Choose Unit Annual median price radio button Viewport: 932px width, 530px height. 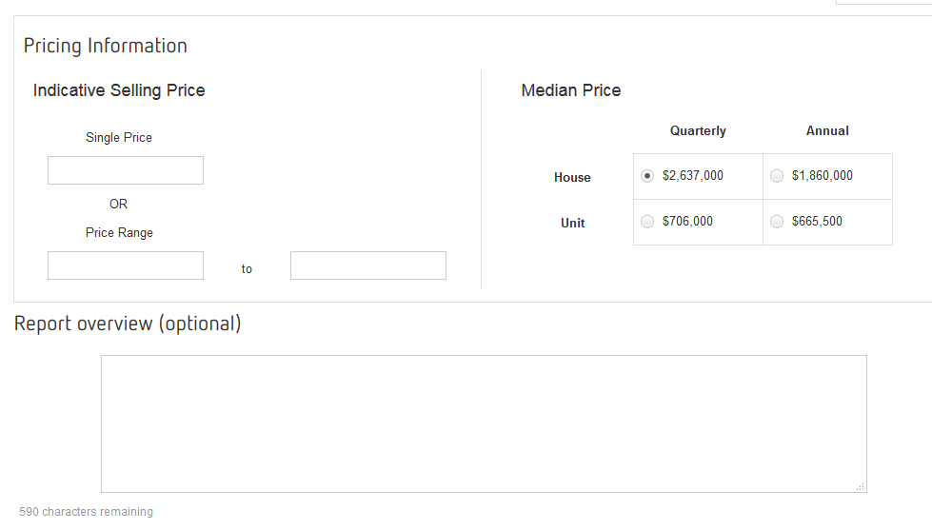pyautogui.click(x=777, y=222)
